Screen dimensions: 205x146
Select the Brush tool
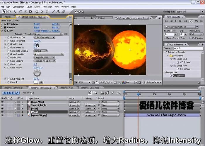[x=53, y=12]
